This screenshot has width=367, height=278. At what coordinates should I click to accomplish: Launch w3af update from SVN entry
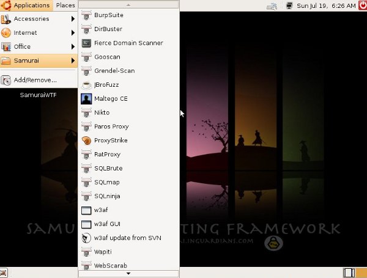(128, 238)
